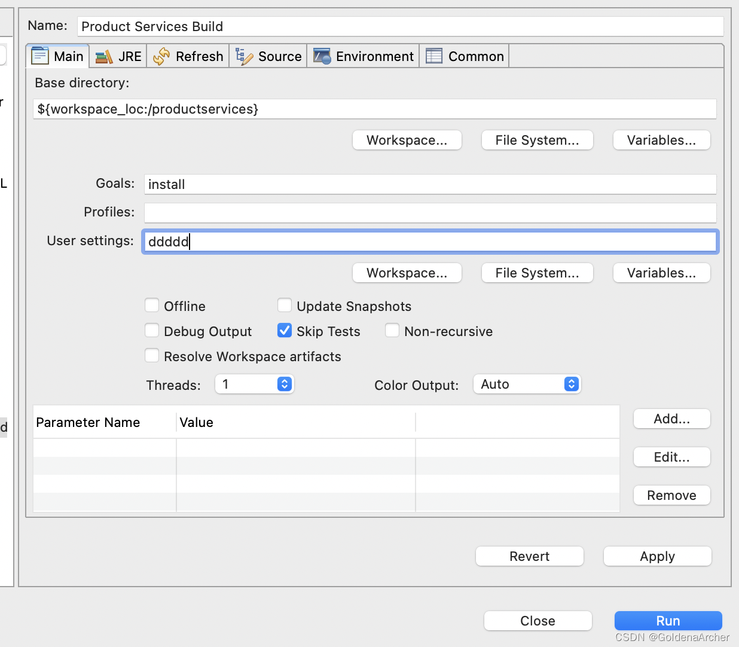The width and height of the screenshot is (739, 647).
Task: Click the Common tab icon
Action: (434, 57)
